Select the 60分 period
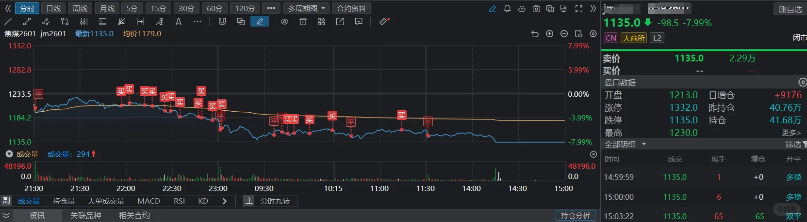The height and width of the screenshot is (222, 807). (214, 9)
